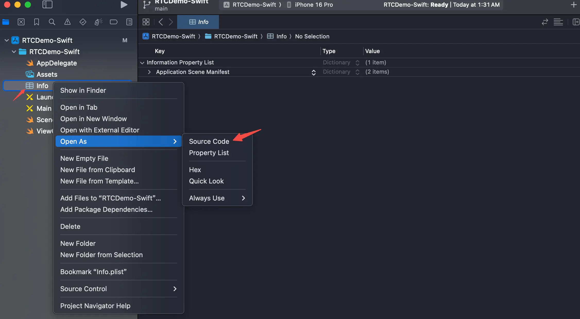This screenshot has height=319, width=580.
Task: Open the Issue navigator warning icon
Action: pos(67,22)
